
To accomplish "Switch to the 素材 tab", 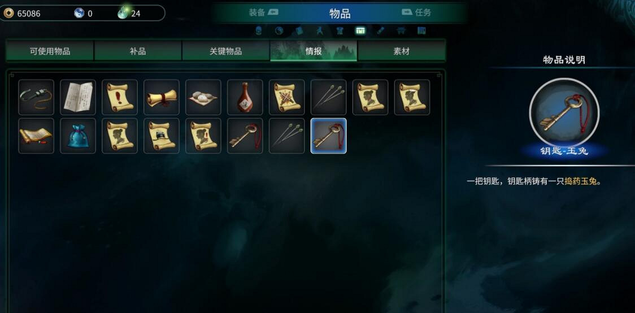I will (x=401, y=51).
